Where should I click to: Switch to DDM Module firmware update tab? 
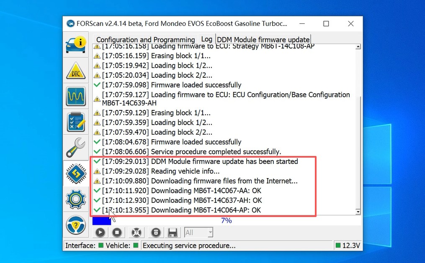263,40
